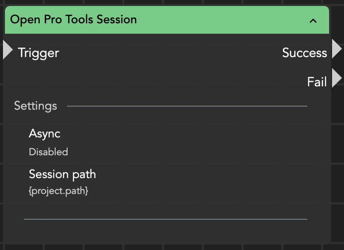Click the Trigger input port arrow
Viewport: 344px width, 250px height.
pos(7,50)
